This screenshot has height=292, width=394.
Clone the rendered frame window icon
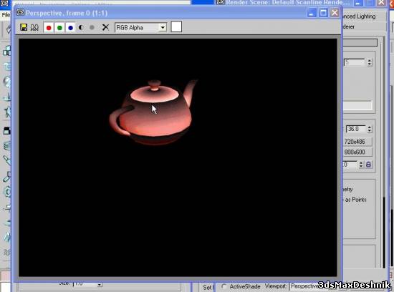tap(34, 27)
